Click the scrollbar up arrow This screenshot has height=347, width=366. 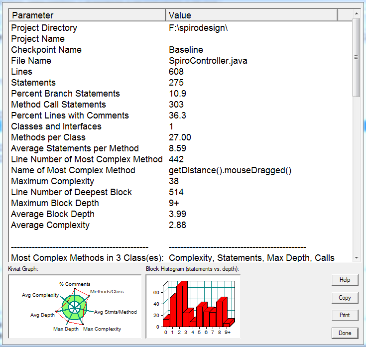click(356, 13)
